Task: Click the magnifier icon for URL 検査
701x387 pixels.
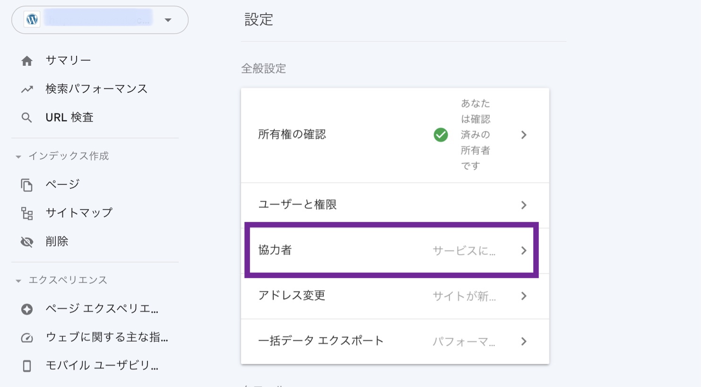Action: click(27, 118)
